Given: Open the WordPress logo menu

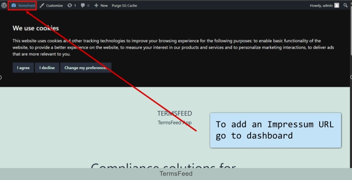Looking at the screenshot, I should click(x=4, y=5).
